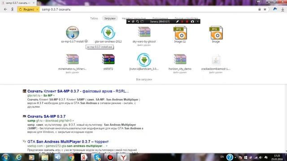Open Skype from the taskbar
The height and width of the screenshot is (161, 287).
click(x=97, y=157)
